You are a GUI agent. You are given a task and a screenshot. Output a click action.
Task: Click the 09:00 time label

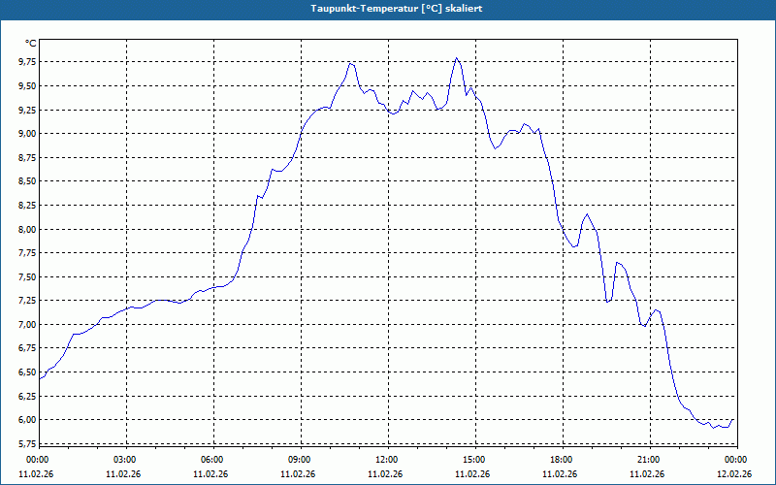[301, 460]
